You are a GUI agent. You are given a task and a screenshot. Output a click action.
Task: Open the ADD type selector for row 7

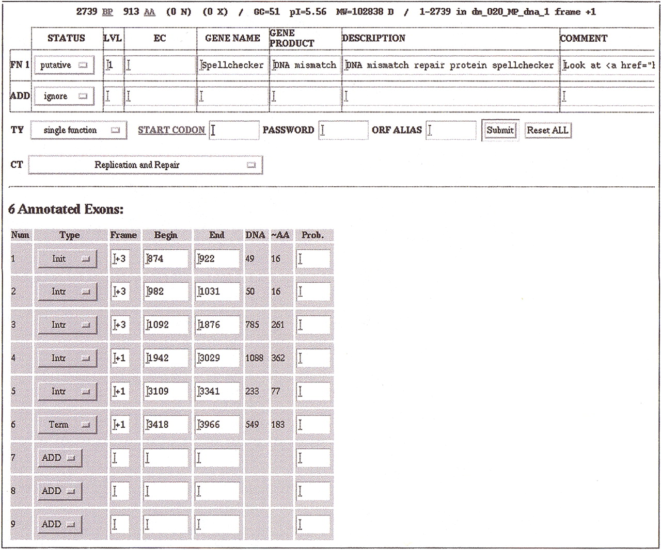(x=59, y=458)
